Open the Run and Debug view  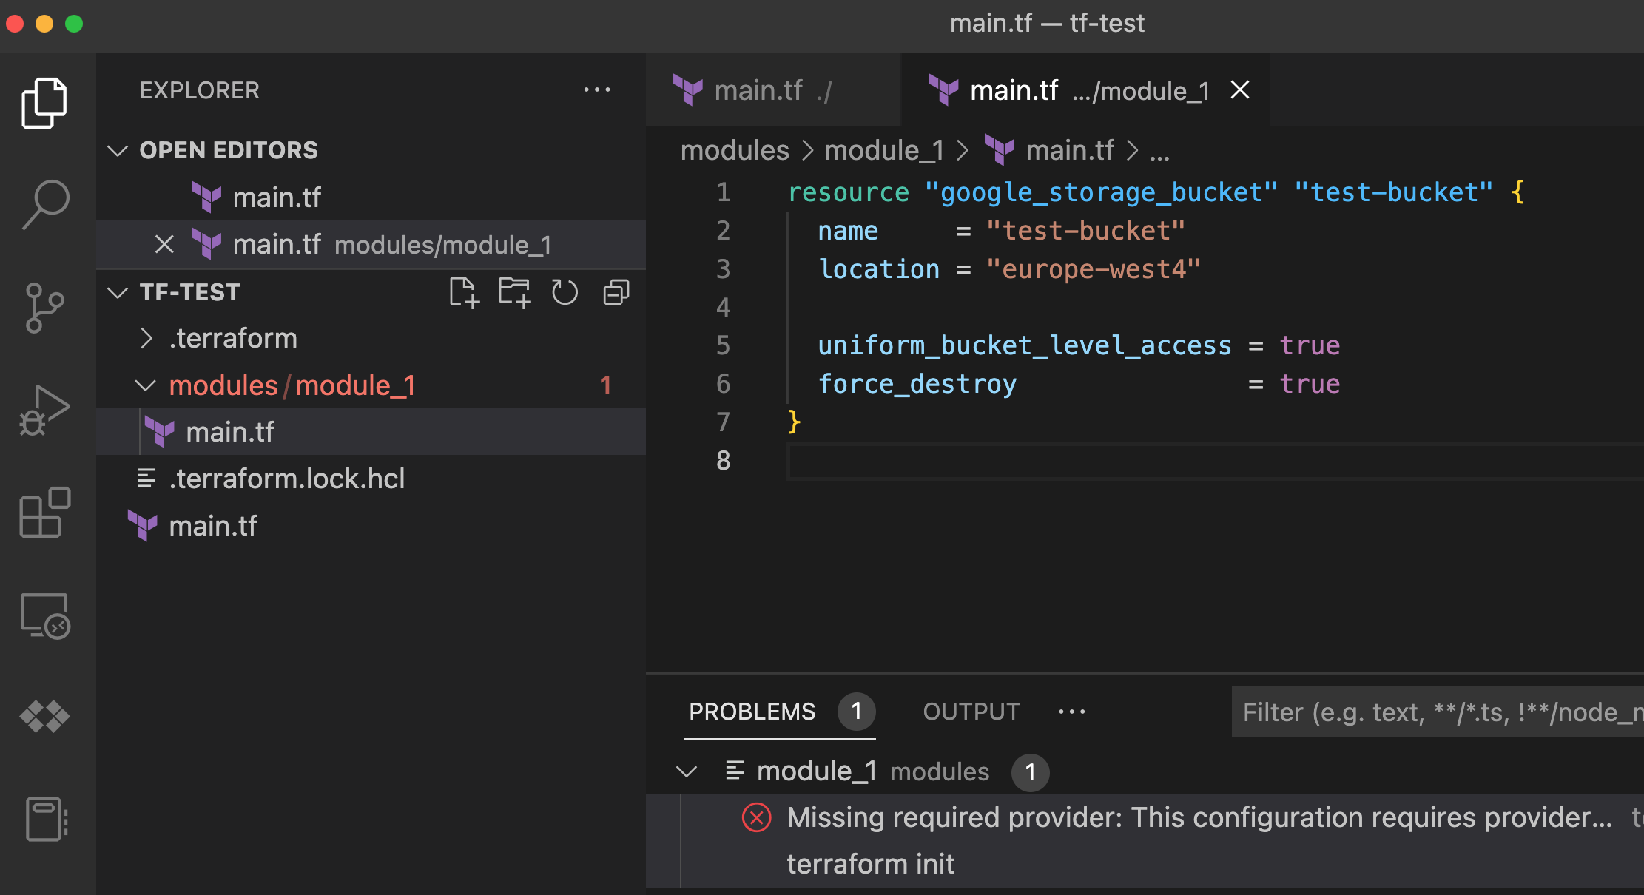coord(44,409)
